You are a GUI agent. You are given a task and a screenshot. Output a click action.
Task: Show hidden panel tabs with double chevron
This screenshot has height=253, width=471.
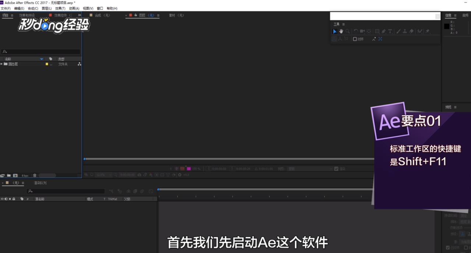(79, 15)
